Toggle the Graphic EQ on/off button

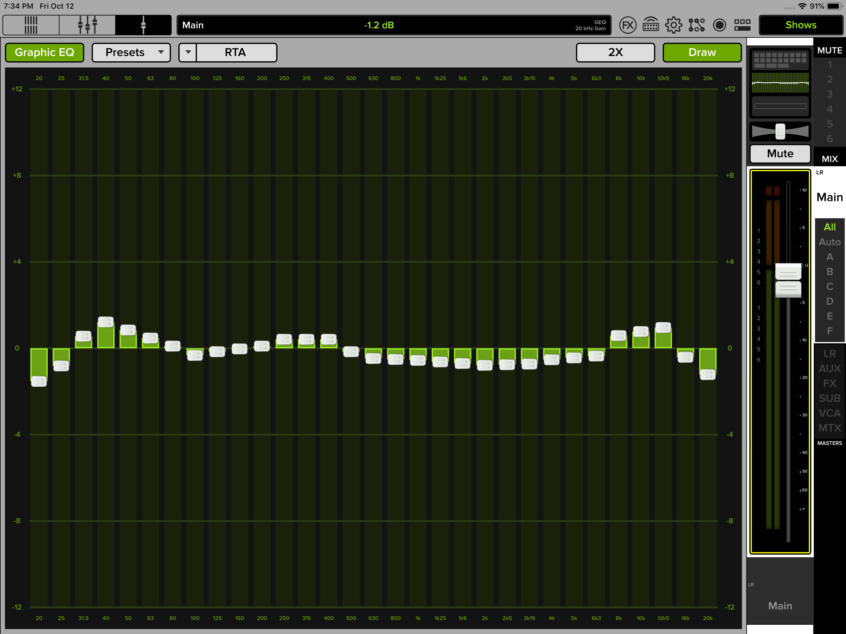[45, 52]
